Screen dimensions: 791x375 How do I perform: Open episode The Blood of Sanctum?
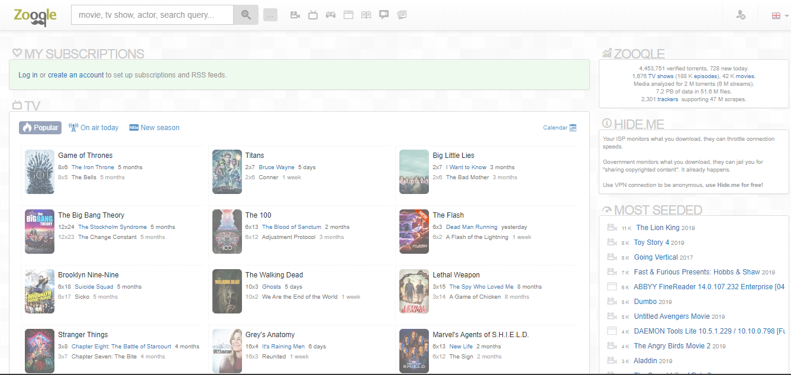tap(292, 227)
